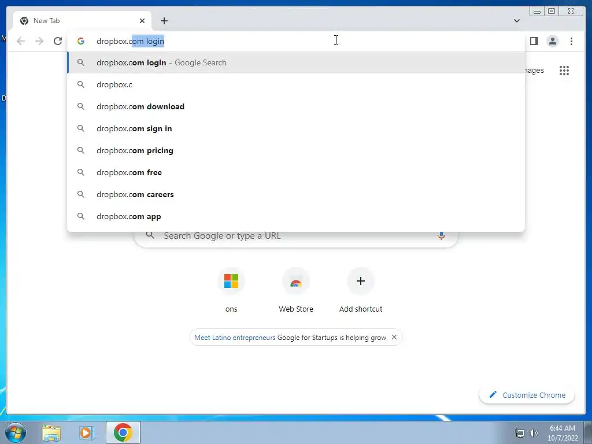This screenshot has width=592, height=444.
Task: Open Windows Explorer from the taskbar
Action: click(51, 433)
